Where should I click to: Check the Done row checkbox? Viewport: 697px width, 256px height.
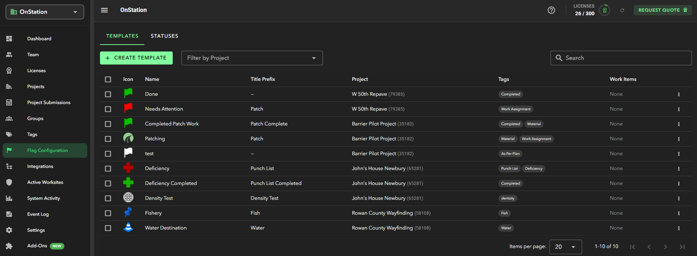108,94
